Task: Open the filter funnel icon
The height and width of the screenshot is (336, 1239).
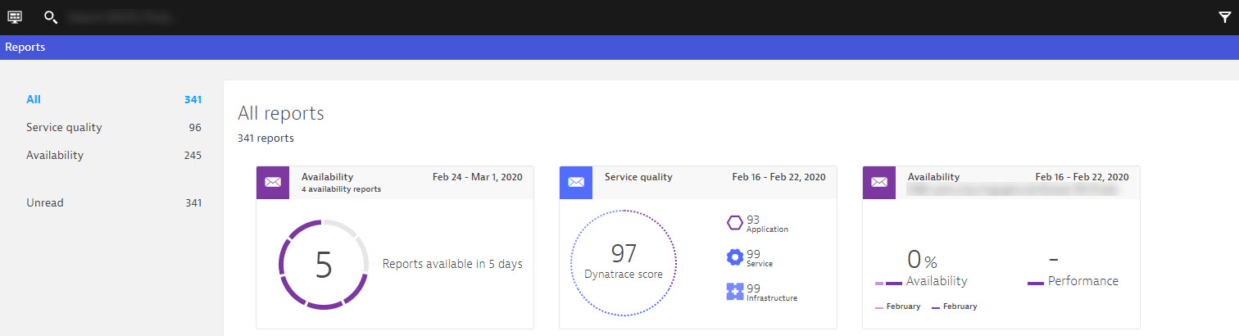Action: 1224,18
